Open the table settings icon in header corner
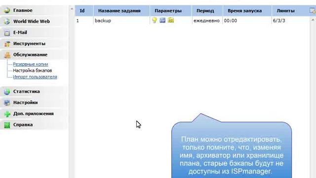 click(313, 10)
